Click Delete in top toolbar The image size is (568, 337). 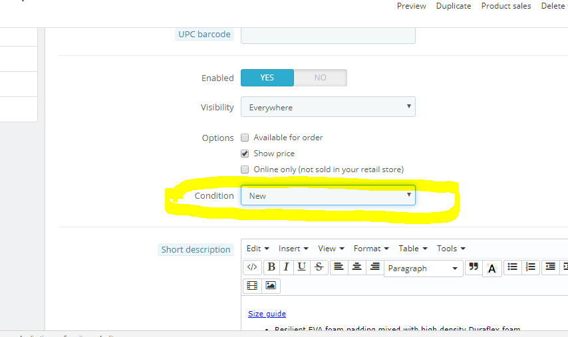click(x=554, y=6)
